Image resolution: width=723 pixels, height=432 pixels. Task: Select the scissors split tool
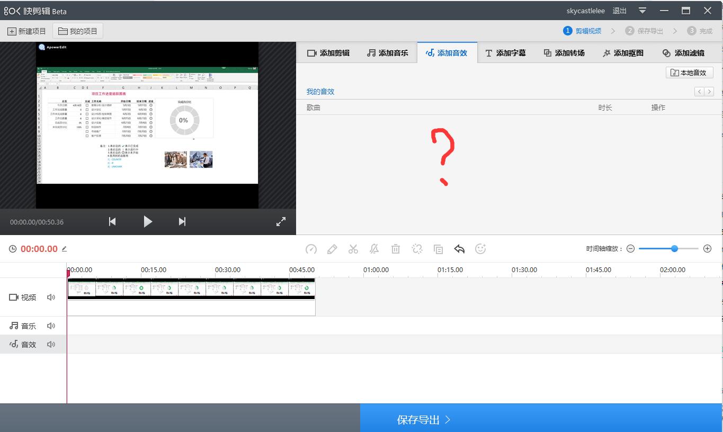(x=353, y=249)
